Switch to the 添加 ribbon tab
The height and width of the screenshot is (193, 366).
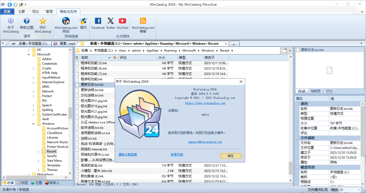35,12
